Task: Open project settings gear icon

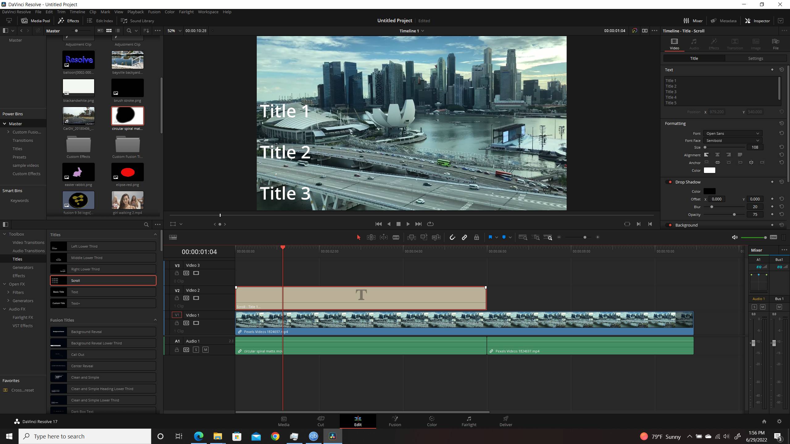Action: pyautogui.click(x=779, y=421)
